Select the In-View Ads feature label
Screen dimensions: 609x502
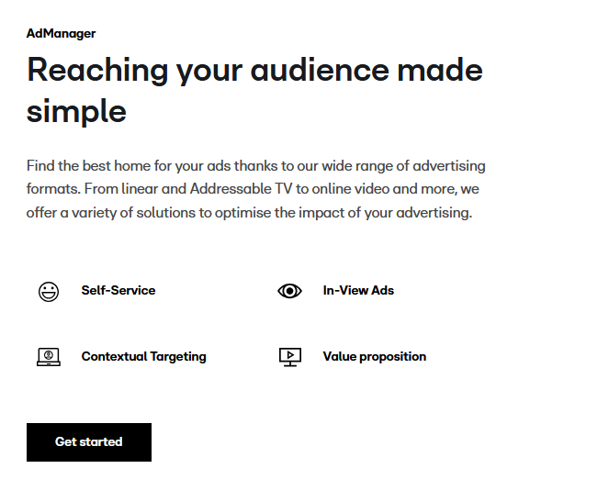click(x=358, y=291)
